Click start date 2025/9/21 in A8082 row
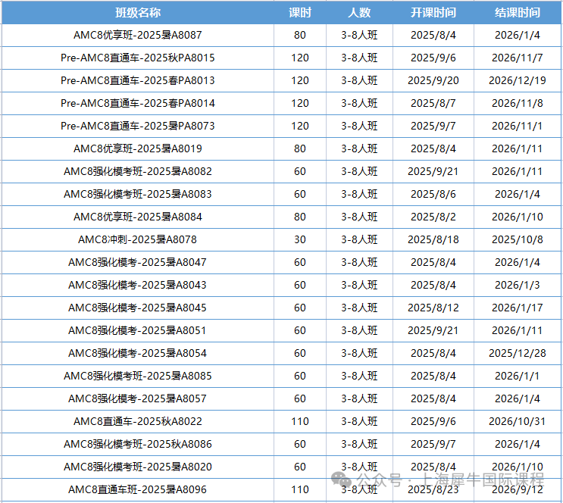The width and height of the screenshot is (563, 503). coord(433,171)
